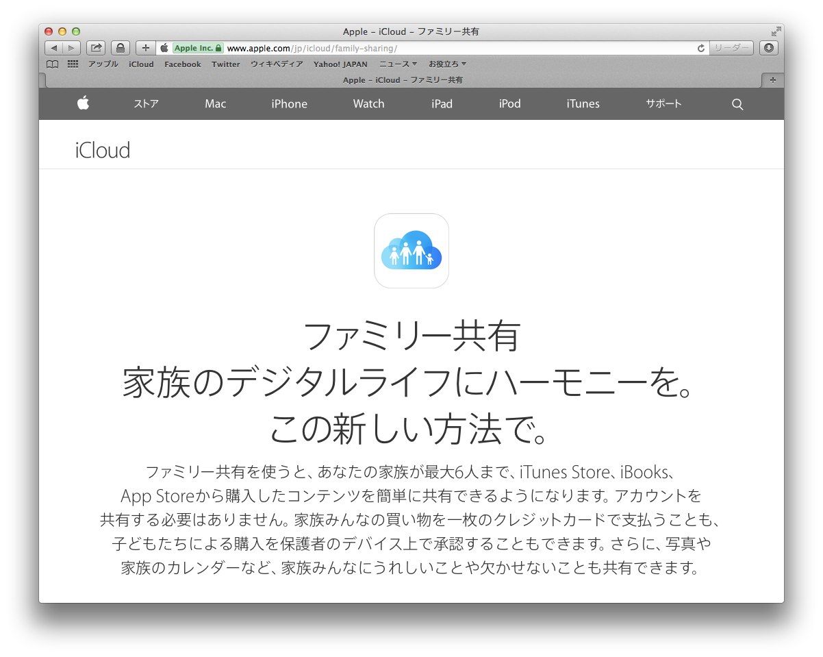Click paragraph line starting 共有する必要はありません

click(x=411, y=519)
